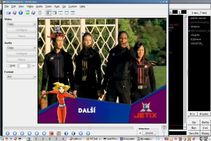211x141 pixels.
Task: Seek to next black frame
Action: coord(73,133)
